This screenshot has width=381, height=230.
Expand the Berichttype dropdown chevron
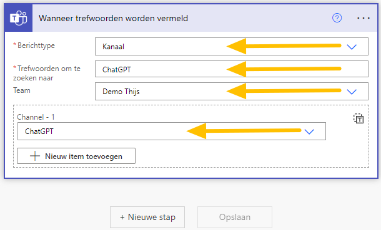352,47
